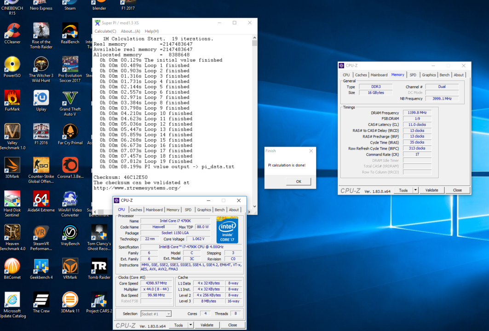Open Mainboard tab in Memory CPU-Z window
Screen dimensions: 489x331
379,75
